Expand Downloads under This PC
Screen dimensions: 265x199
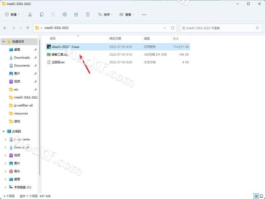(5, 147)
